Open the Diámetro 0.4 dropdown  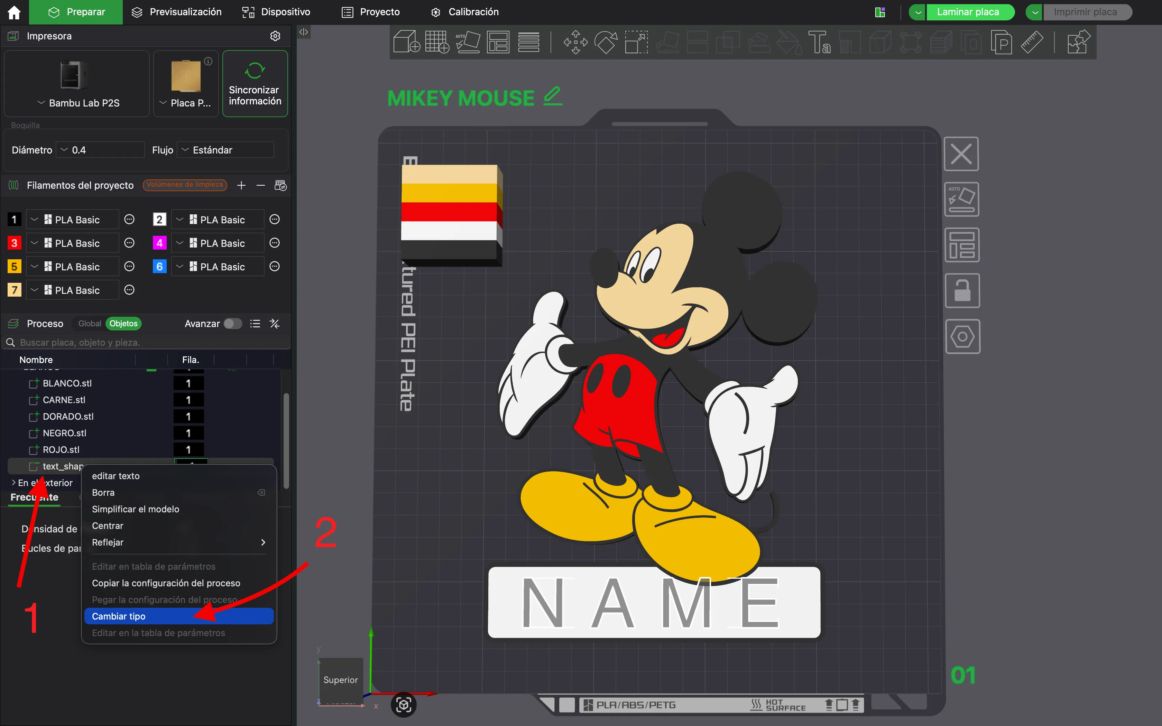(x=100, y=150)
